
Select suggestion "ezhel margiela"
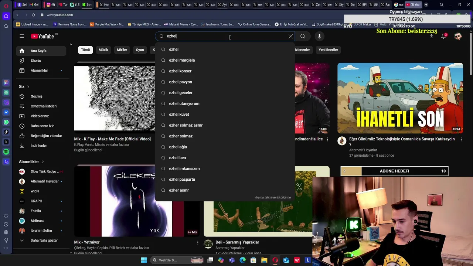[x=225, y=60]
